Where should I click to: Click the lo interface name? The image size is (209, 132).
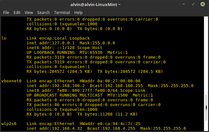coord(4,38)
